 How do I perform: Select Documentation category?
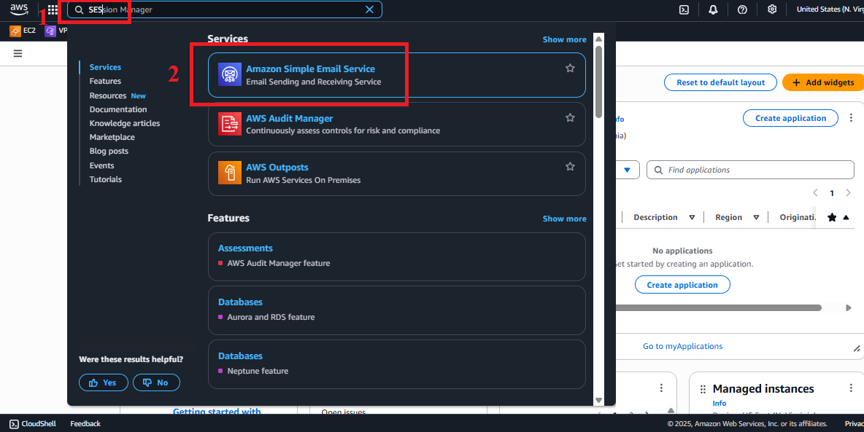tap(118, 109)
